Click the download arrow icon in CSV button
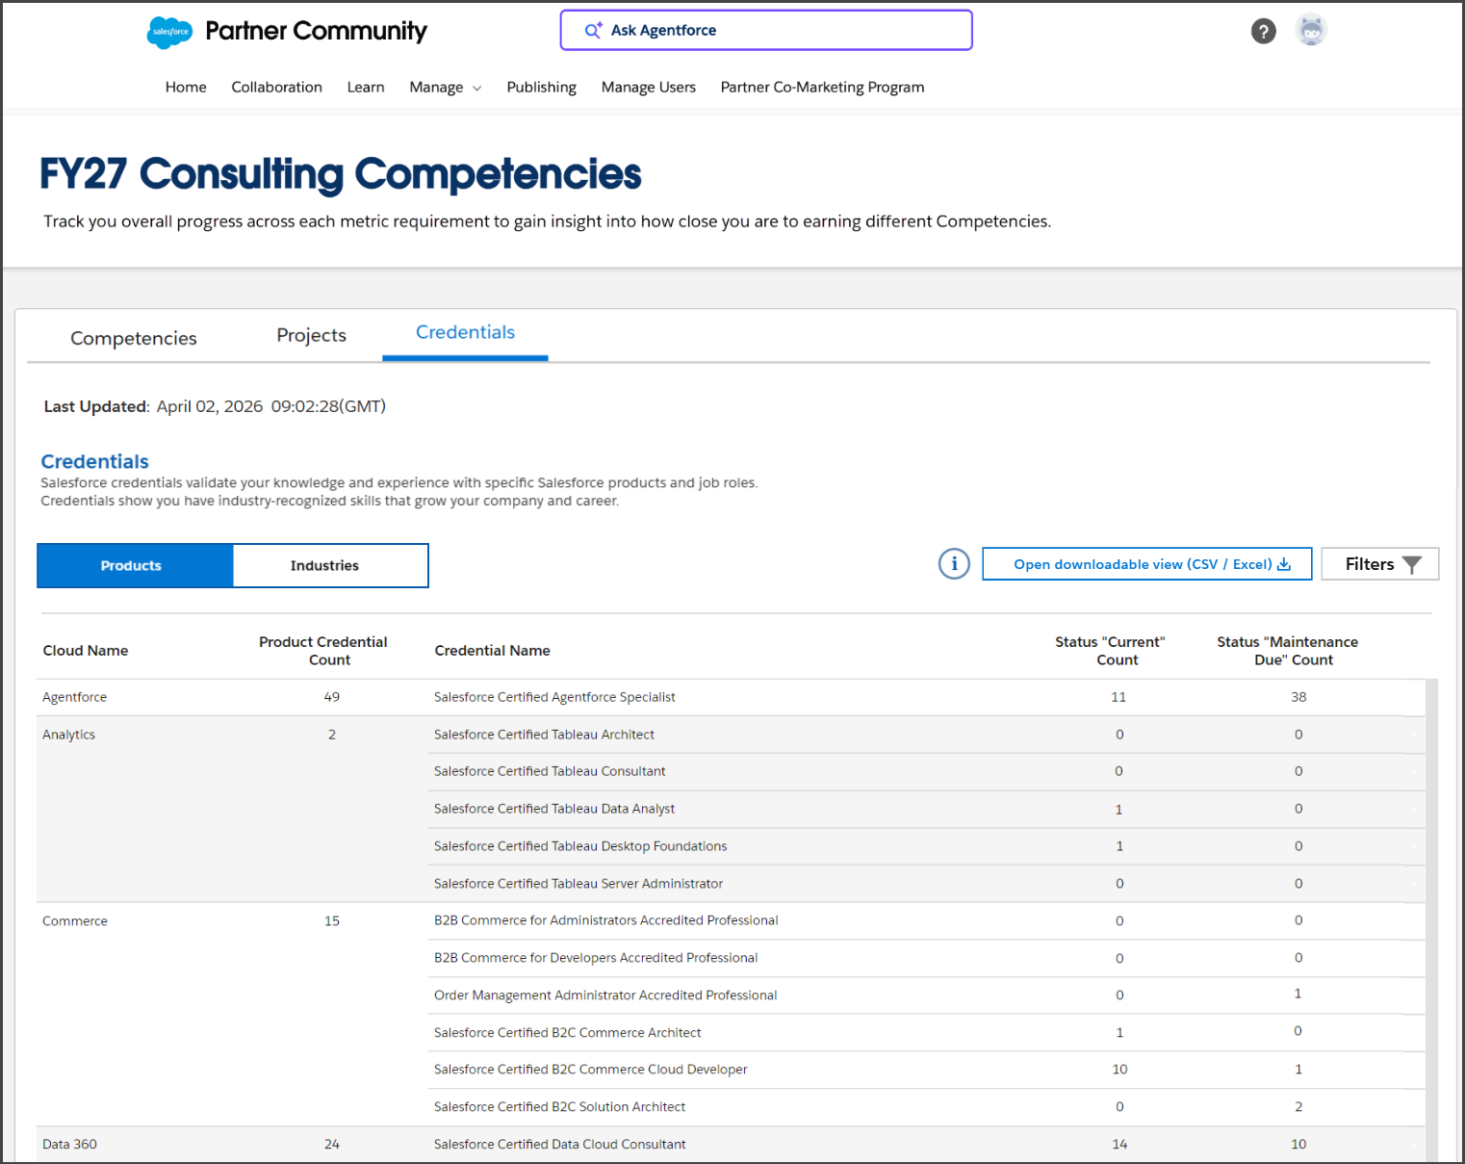This screenshot has width=1465, height=1164. pyautogui.click(x=1283, y=564)
